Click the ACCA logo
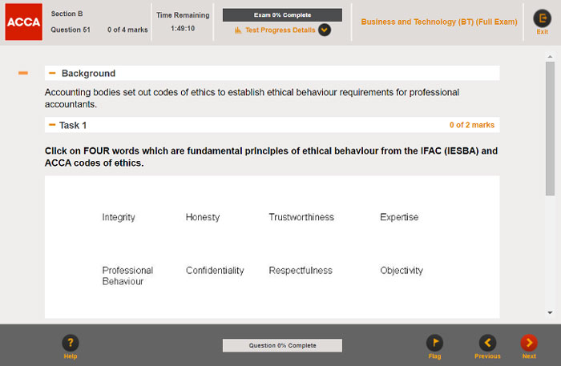Viewport: 561px width, 366px height. click(x=23, y=22)
